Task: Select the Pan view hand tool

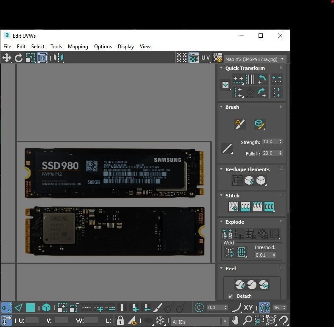Action: (x=235, y=320)
